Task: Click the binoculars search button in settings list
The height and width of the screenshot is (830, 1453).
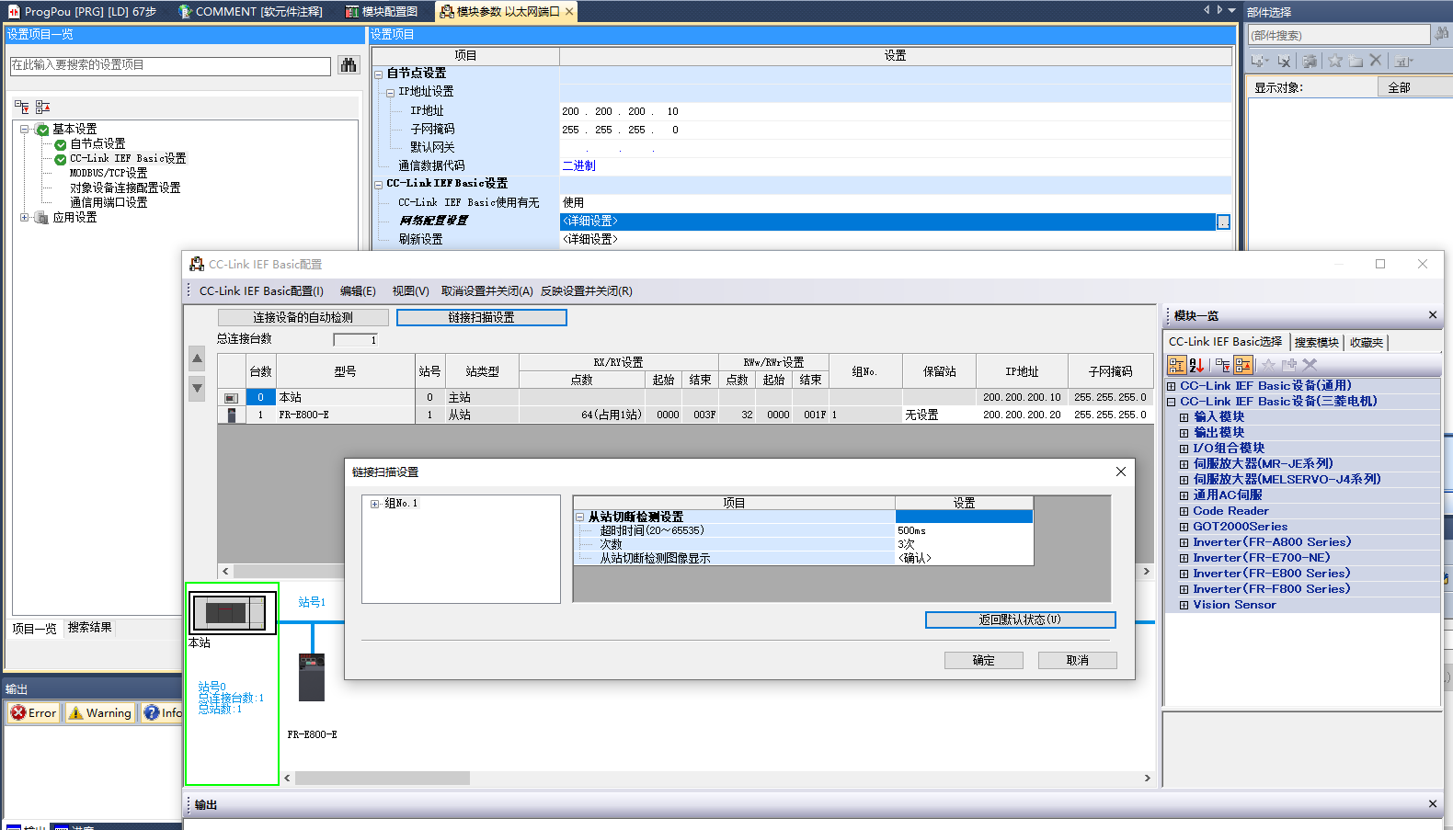Action: pos(348,65)
